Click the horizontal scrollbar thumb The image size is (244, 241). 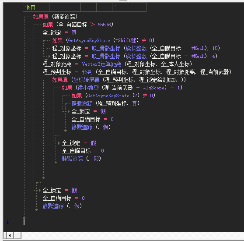tap(17, 235)
